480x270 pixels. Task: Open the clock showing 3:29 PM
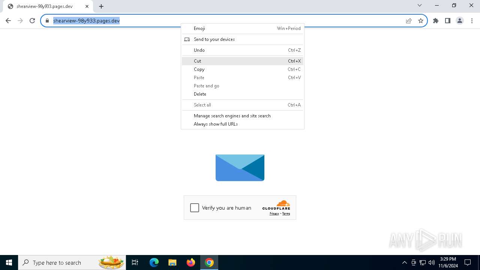click(x=448, y=262)
